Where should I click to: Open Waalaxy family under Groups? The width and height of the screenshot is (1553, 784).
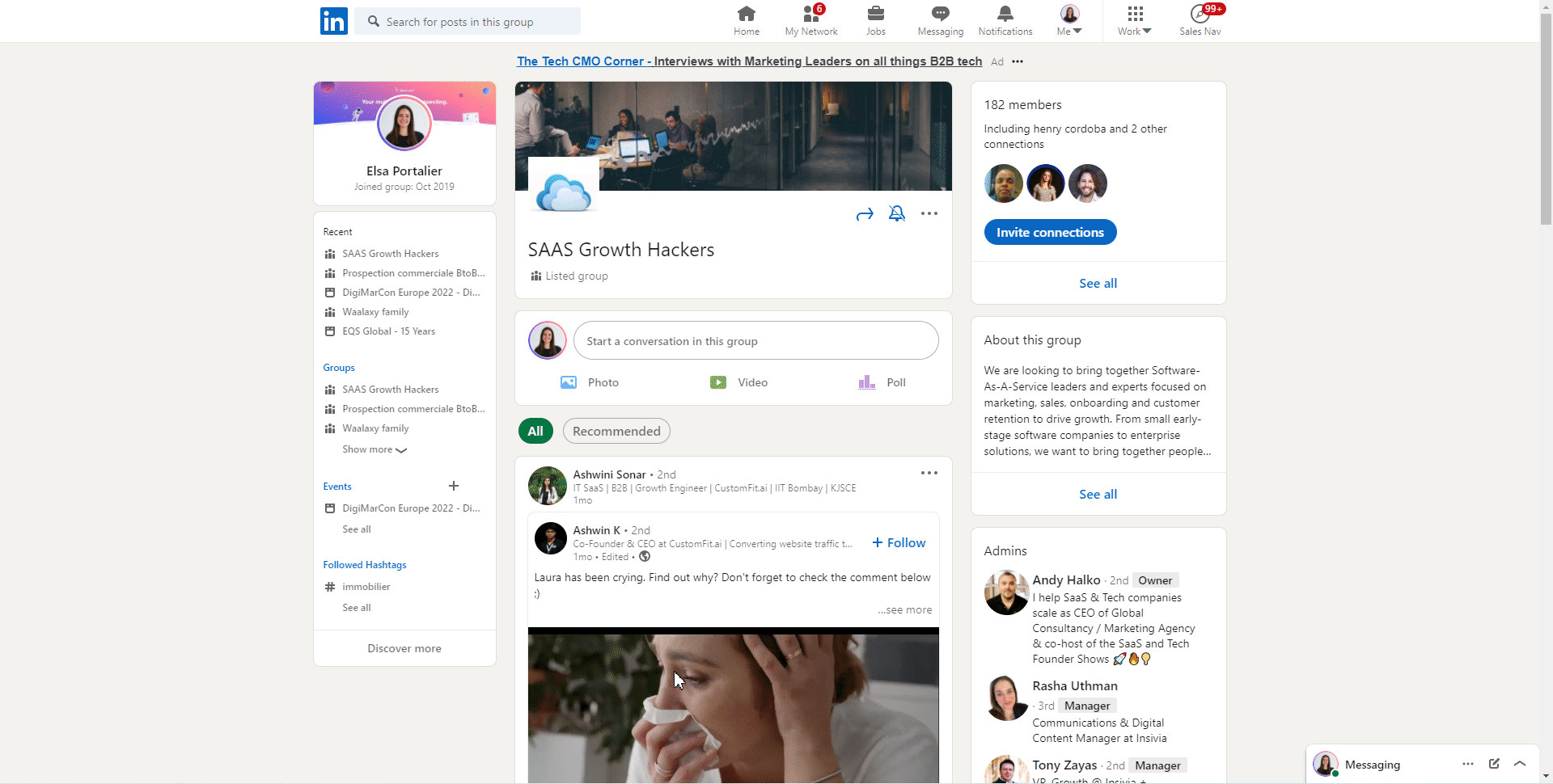pyautogui.click(x=375, y=428)
